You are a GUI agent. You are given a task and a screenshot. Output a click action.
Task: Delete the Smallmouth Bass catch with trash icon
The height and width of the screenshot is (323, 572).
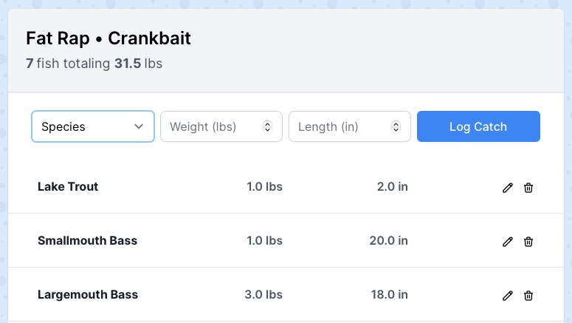pos(528,242)
